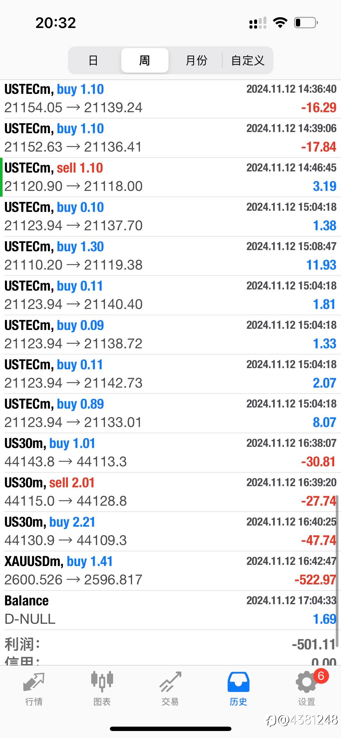This screenshot has width=341, height=738.
Task: Switch to 月份 (month) period
Action: [196, 60]
